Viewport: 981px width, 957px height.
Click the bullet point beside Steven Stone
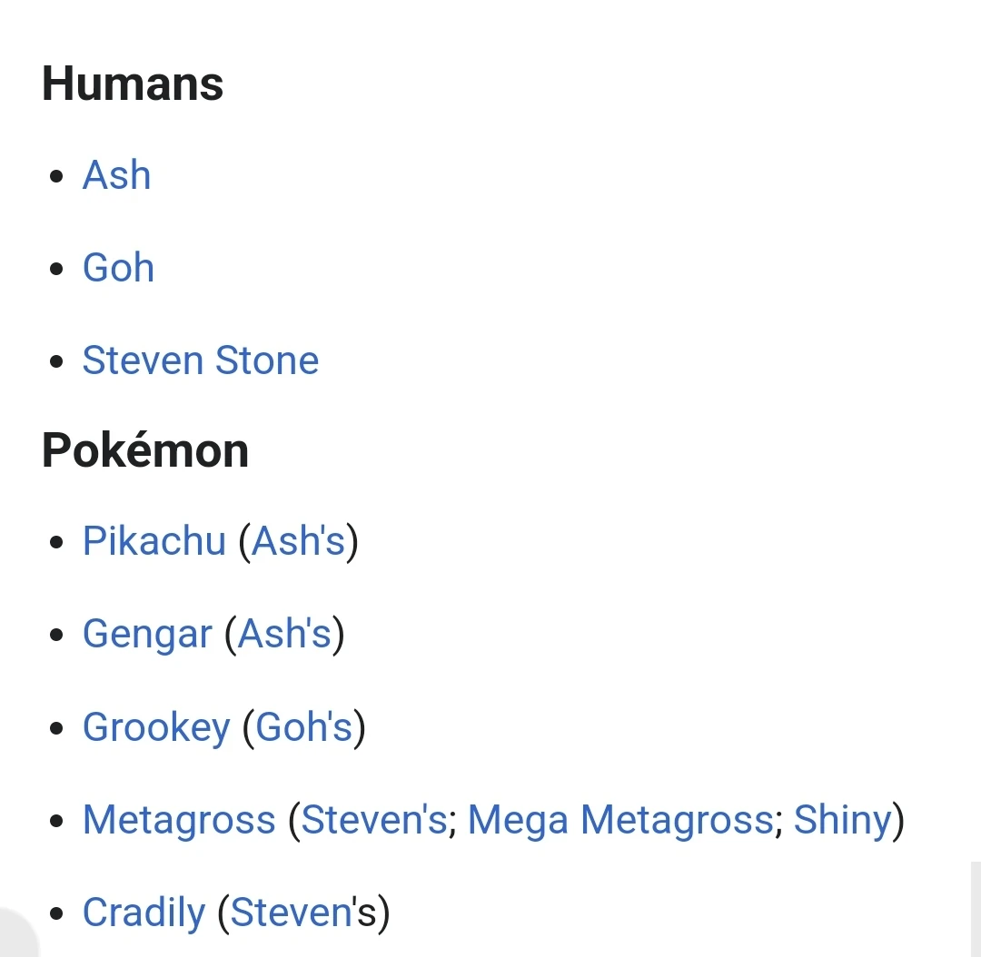tap(56, 361)
